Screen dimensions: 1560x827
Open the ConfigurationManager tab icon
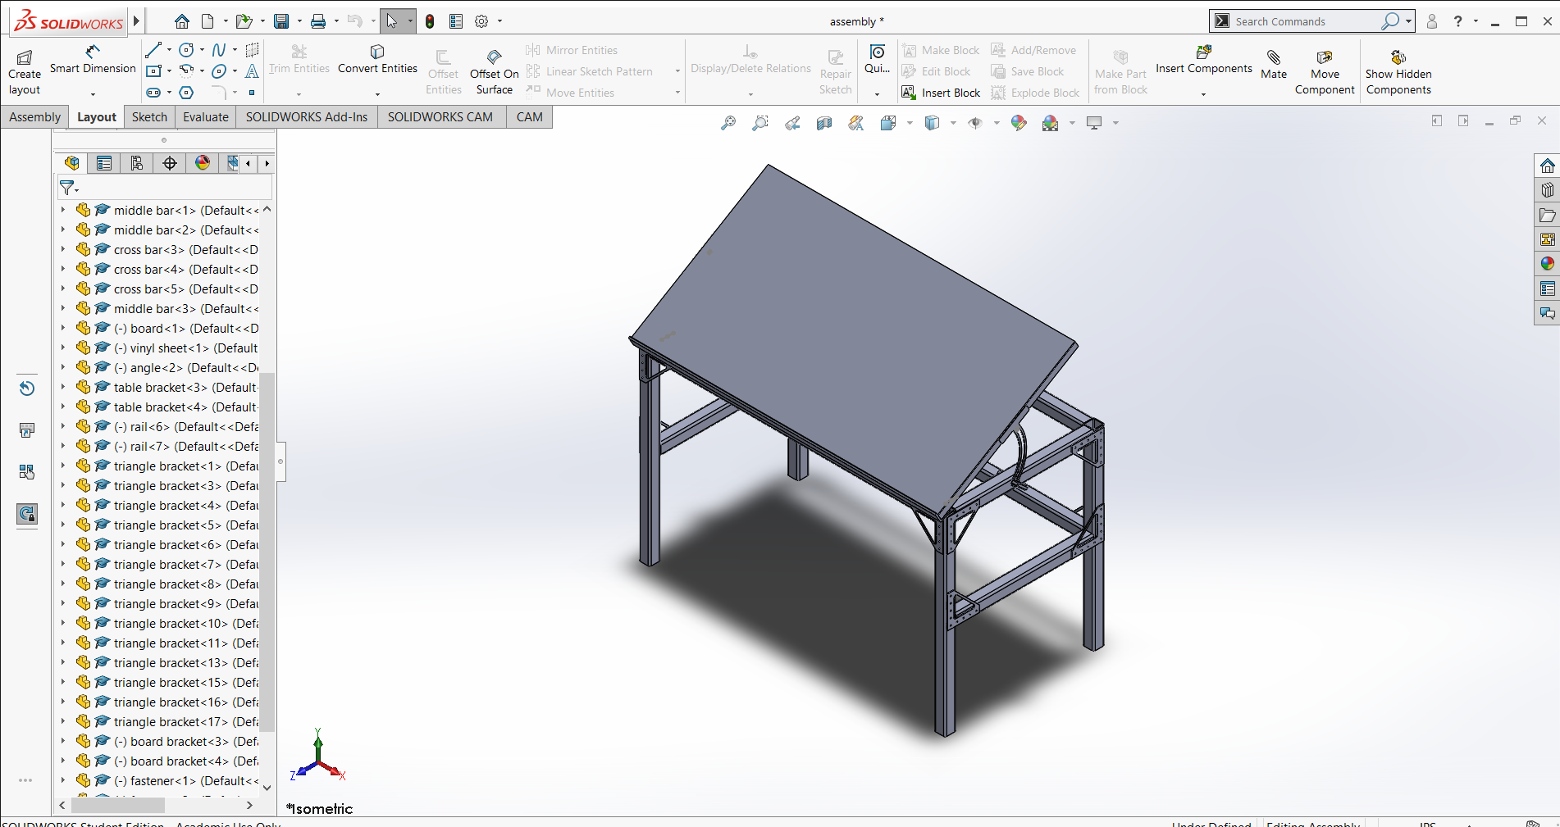[x=137, y=163]
